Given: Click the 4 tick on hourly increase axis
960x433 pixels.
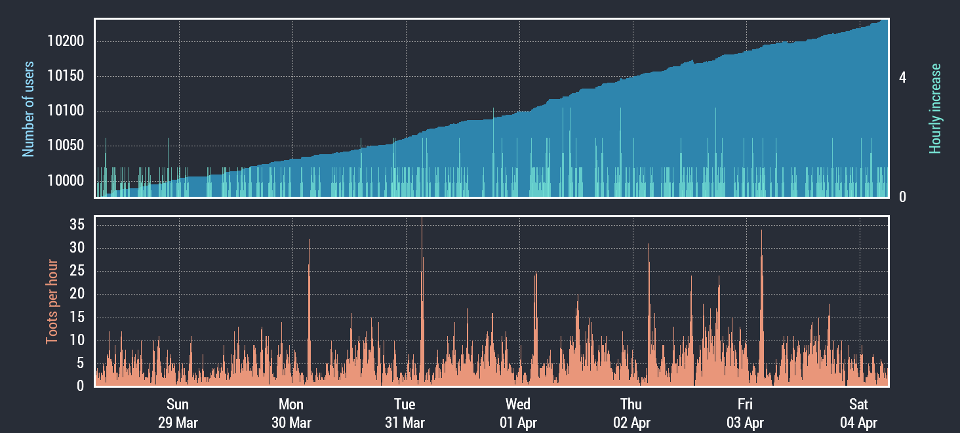Looking at the screenshot, I should point(902,77).
